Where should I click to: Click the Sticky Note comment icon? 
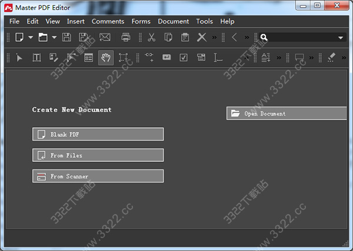[x=299, y=57]
